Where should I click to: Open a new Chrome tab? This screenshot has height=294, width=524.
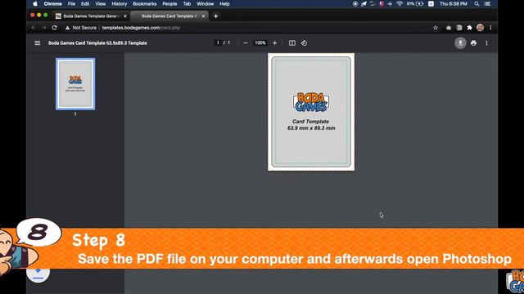216,16
